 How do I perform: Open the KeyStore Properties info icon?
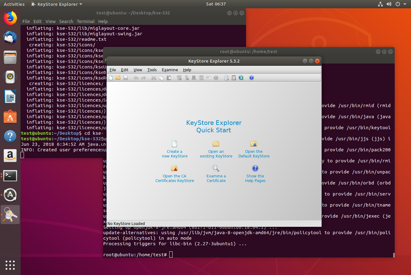click(x=216, y=78)
